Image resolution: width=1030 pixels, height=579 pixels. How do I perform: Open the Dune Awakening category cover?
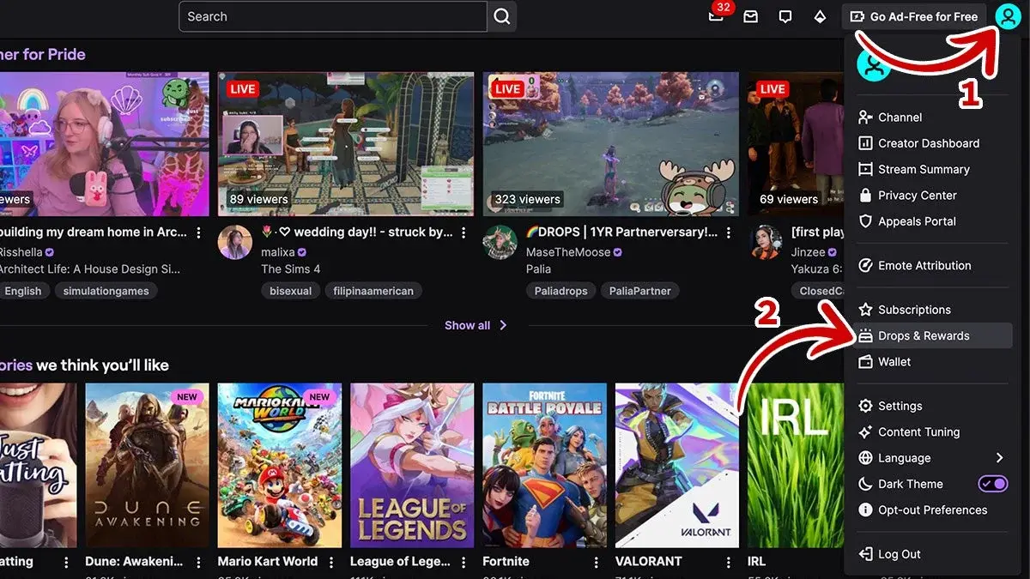[148, 466]
